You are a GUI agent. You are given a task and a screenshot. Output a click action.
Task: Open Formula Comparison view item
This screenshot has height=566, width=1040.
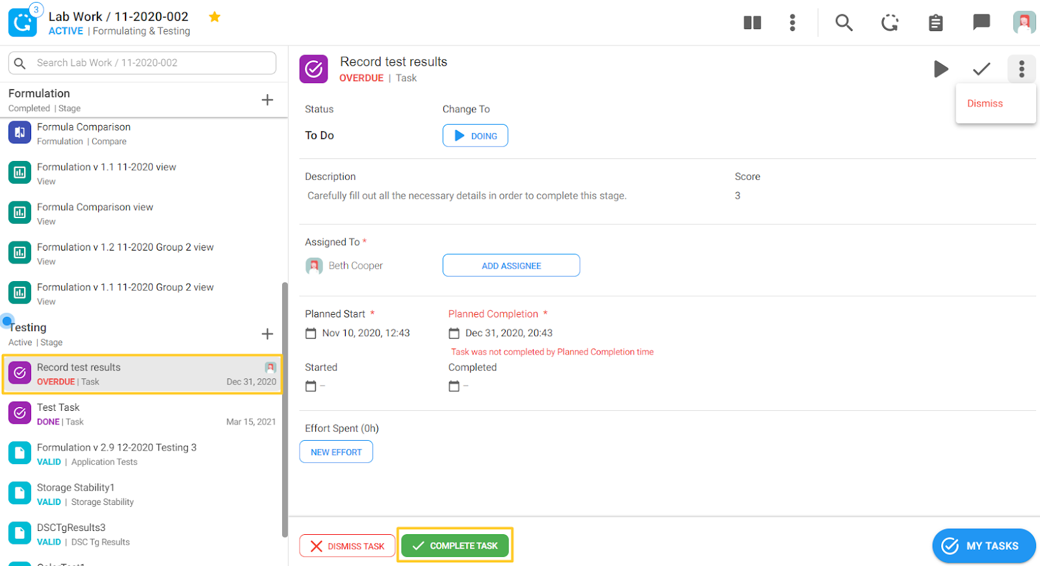pos(143,214)
